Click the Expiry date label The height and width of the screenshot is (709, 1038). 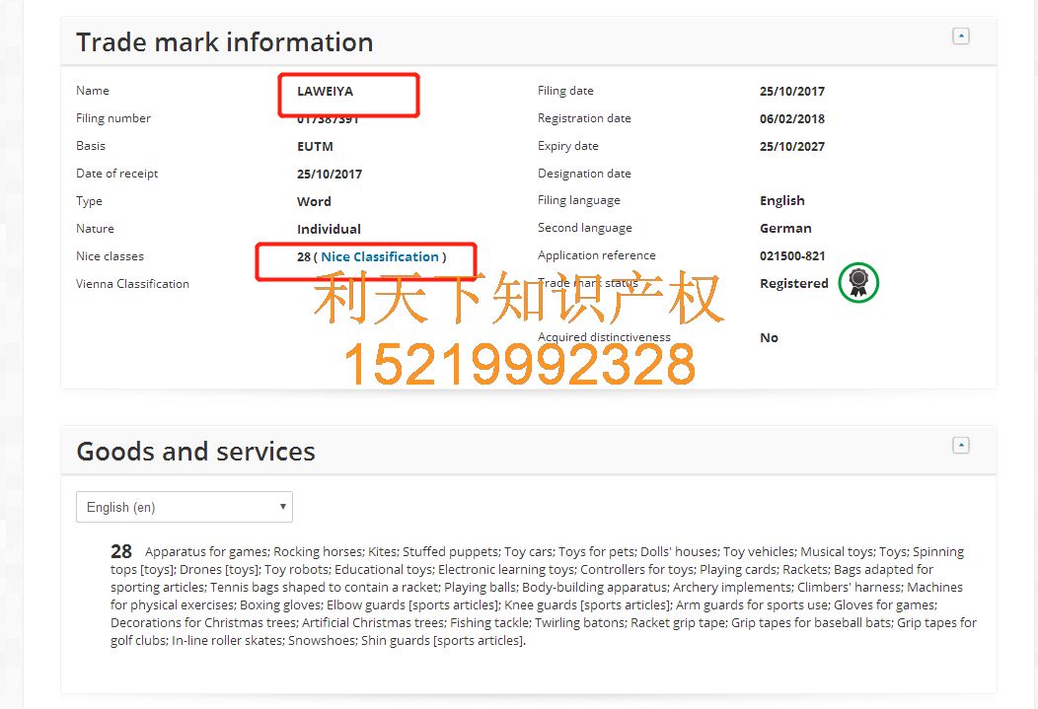[568, 146]
